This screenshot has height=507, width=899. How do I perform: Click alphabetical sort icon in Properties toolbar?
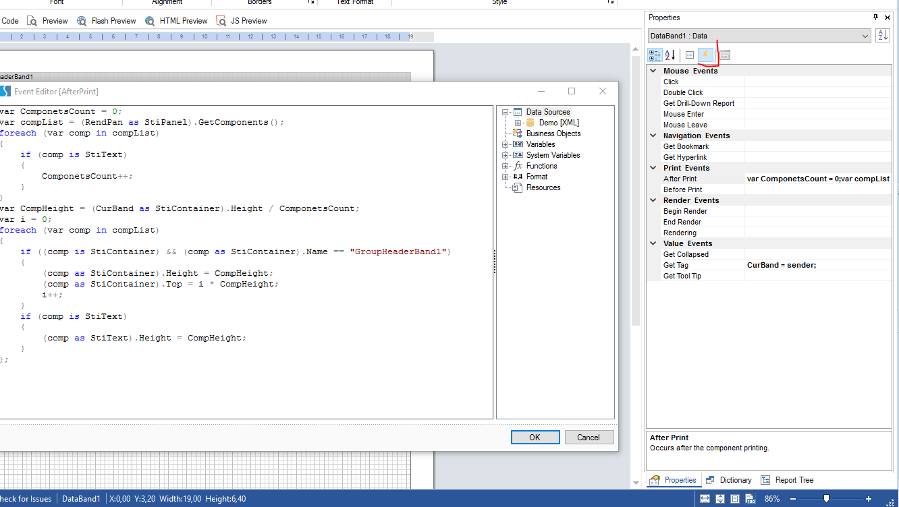click(x=670, y=55)
